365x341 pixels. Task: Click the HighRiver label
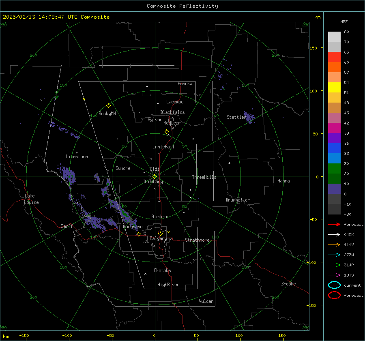tap(168, 285)
